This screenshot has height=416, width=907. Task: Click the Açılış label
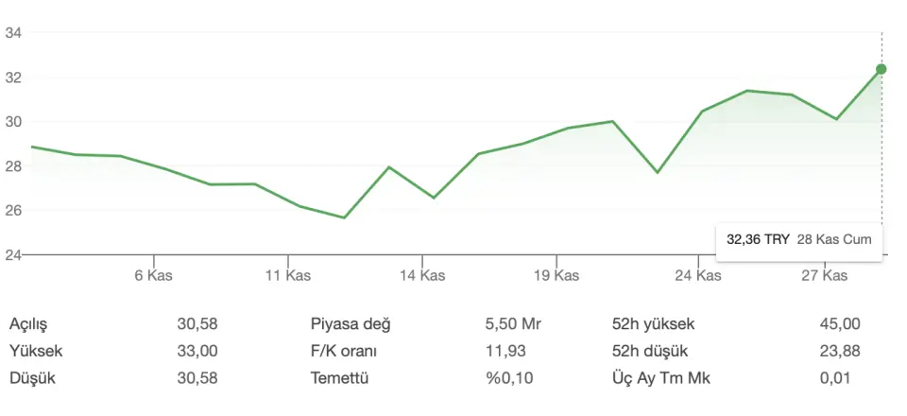pos(28,324)
